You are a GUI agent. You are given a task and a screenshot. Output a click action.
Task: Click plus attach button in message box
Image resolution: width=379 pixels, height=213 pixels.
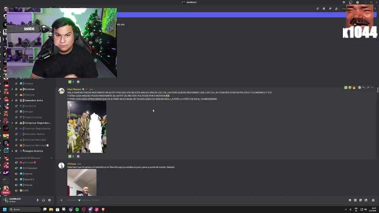tap(61, 200)
